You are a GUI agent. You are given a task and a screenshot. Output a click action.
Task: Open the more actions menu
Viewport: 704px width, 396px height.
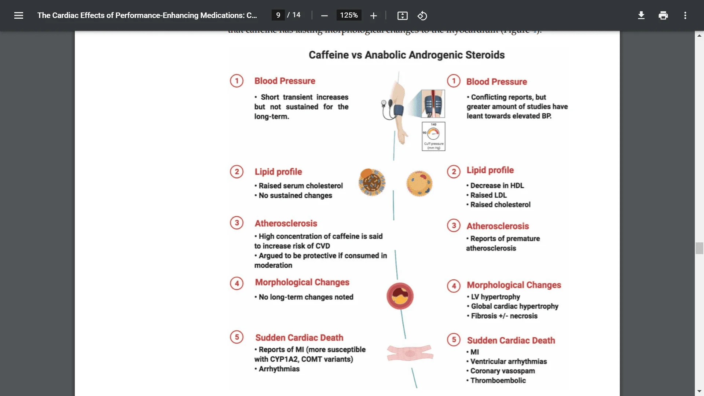[685, 15]
